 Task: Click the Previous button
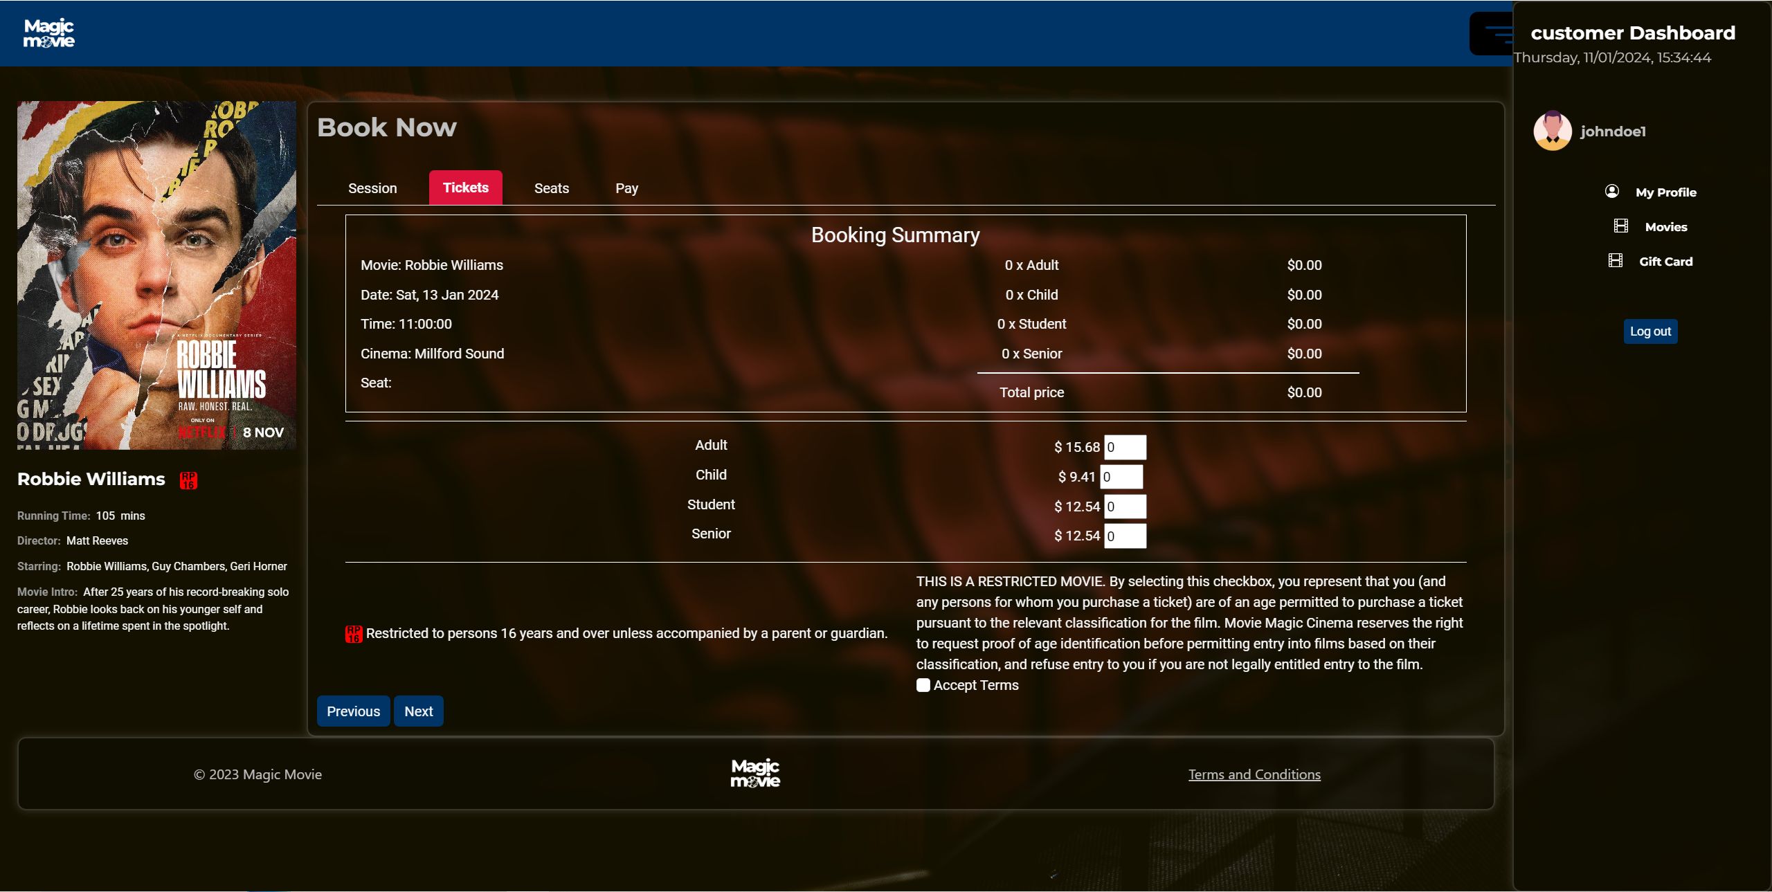(353, 711)
